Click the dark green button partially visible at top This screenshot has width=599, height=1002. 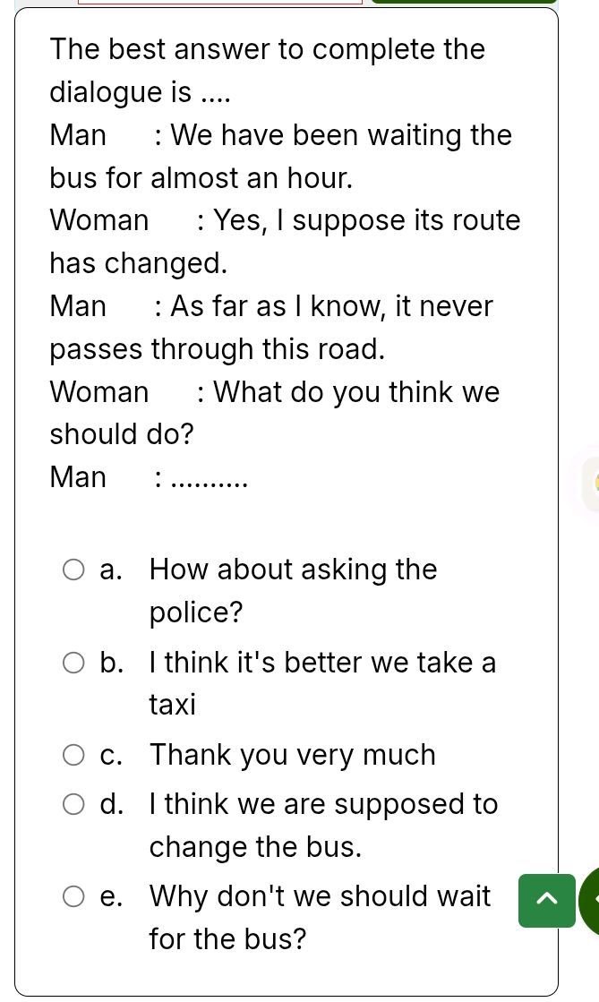pyautogui.click(x=465, y=2)
